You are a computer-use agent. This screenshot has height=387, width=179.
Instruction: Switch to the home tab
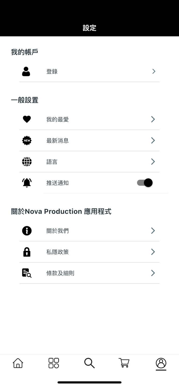click(18, 363)
